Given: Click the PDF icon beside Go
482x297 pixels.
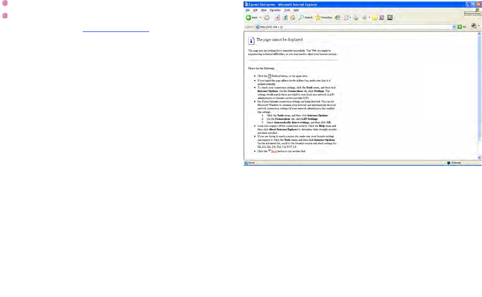Looking at the screenshot, I should 474,26.
